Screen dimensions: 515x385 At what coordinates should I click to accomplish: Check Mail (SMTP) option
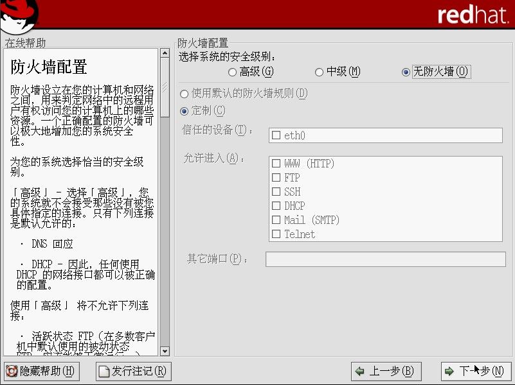(276, 220)
